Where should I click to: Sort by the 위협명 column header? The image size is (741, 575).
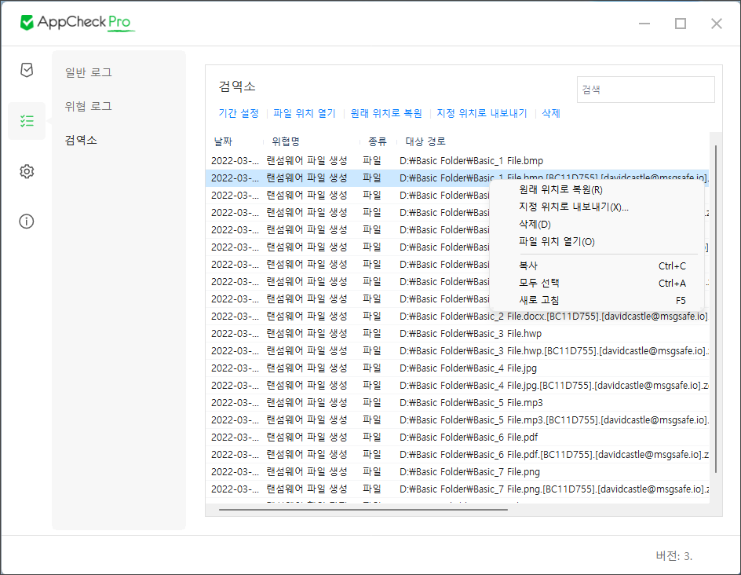coord(285,141)
